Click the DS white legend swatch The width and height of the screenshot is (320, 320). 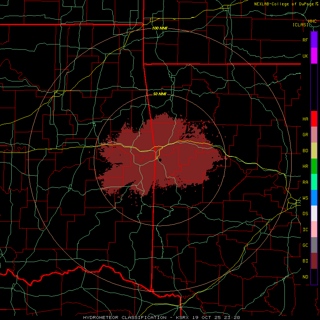click(x=314, y=213)
